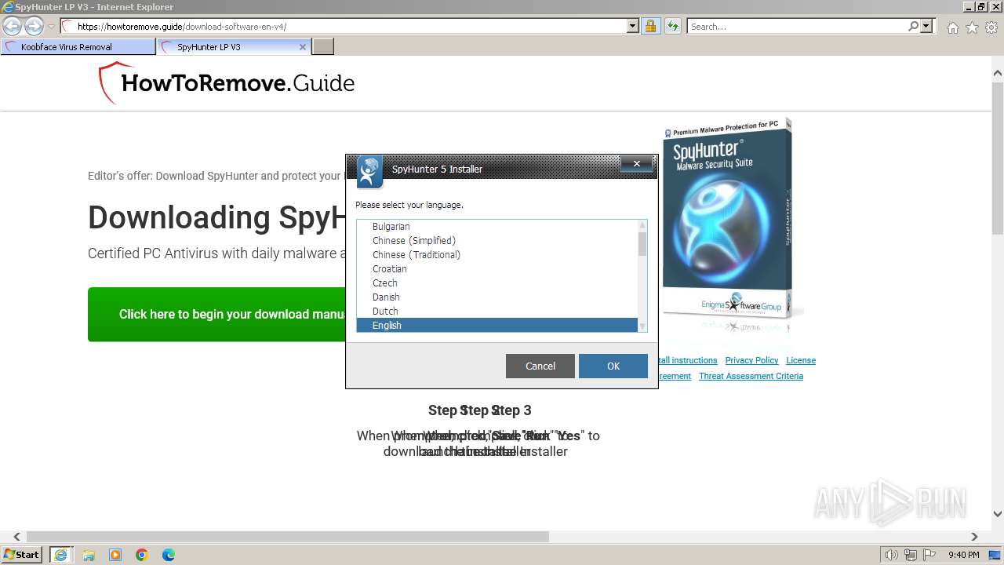Click the HowToRemove.Guide logo
Image resolution: width=1004 pixels, height=565 pixels.
[227, 83]
